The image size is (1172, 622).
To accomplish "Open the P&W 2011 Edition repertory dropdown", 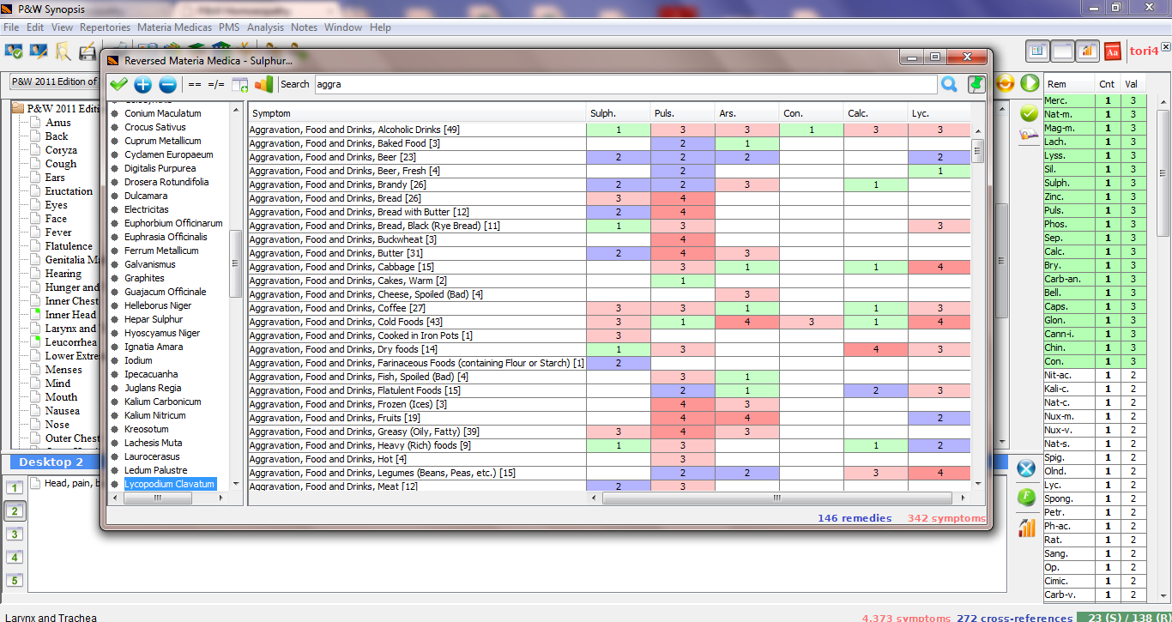I will (x=53, y=82).
